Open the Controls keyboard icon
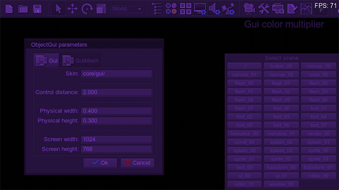The height and width of the screenshot is (190, 339). pos(278,9)
